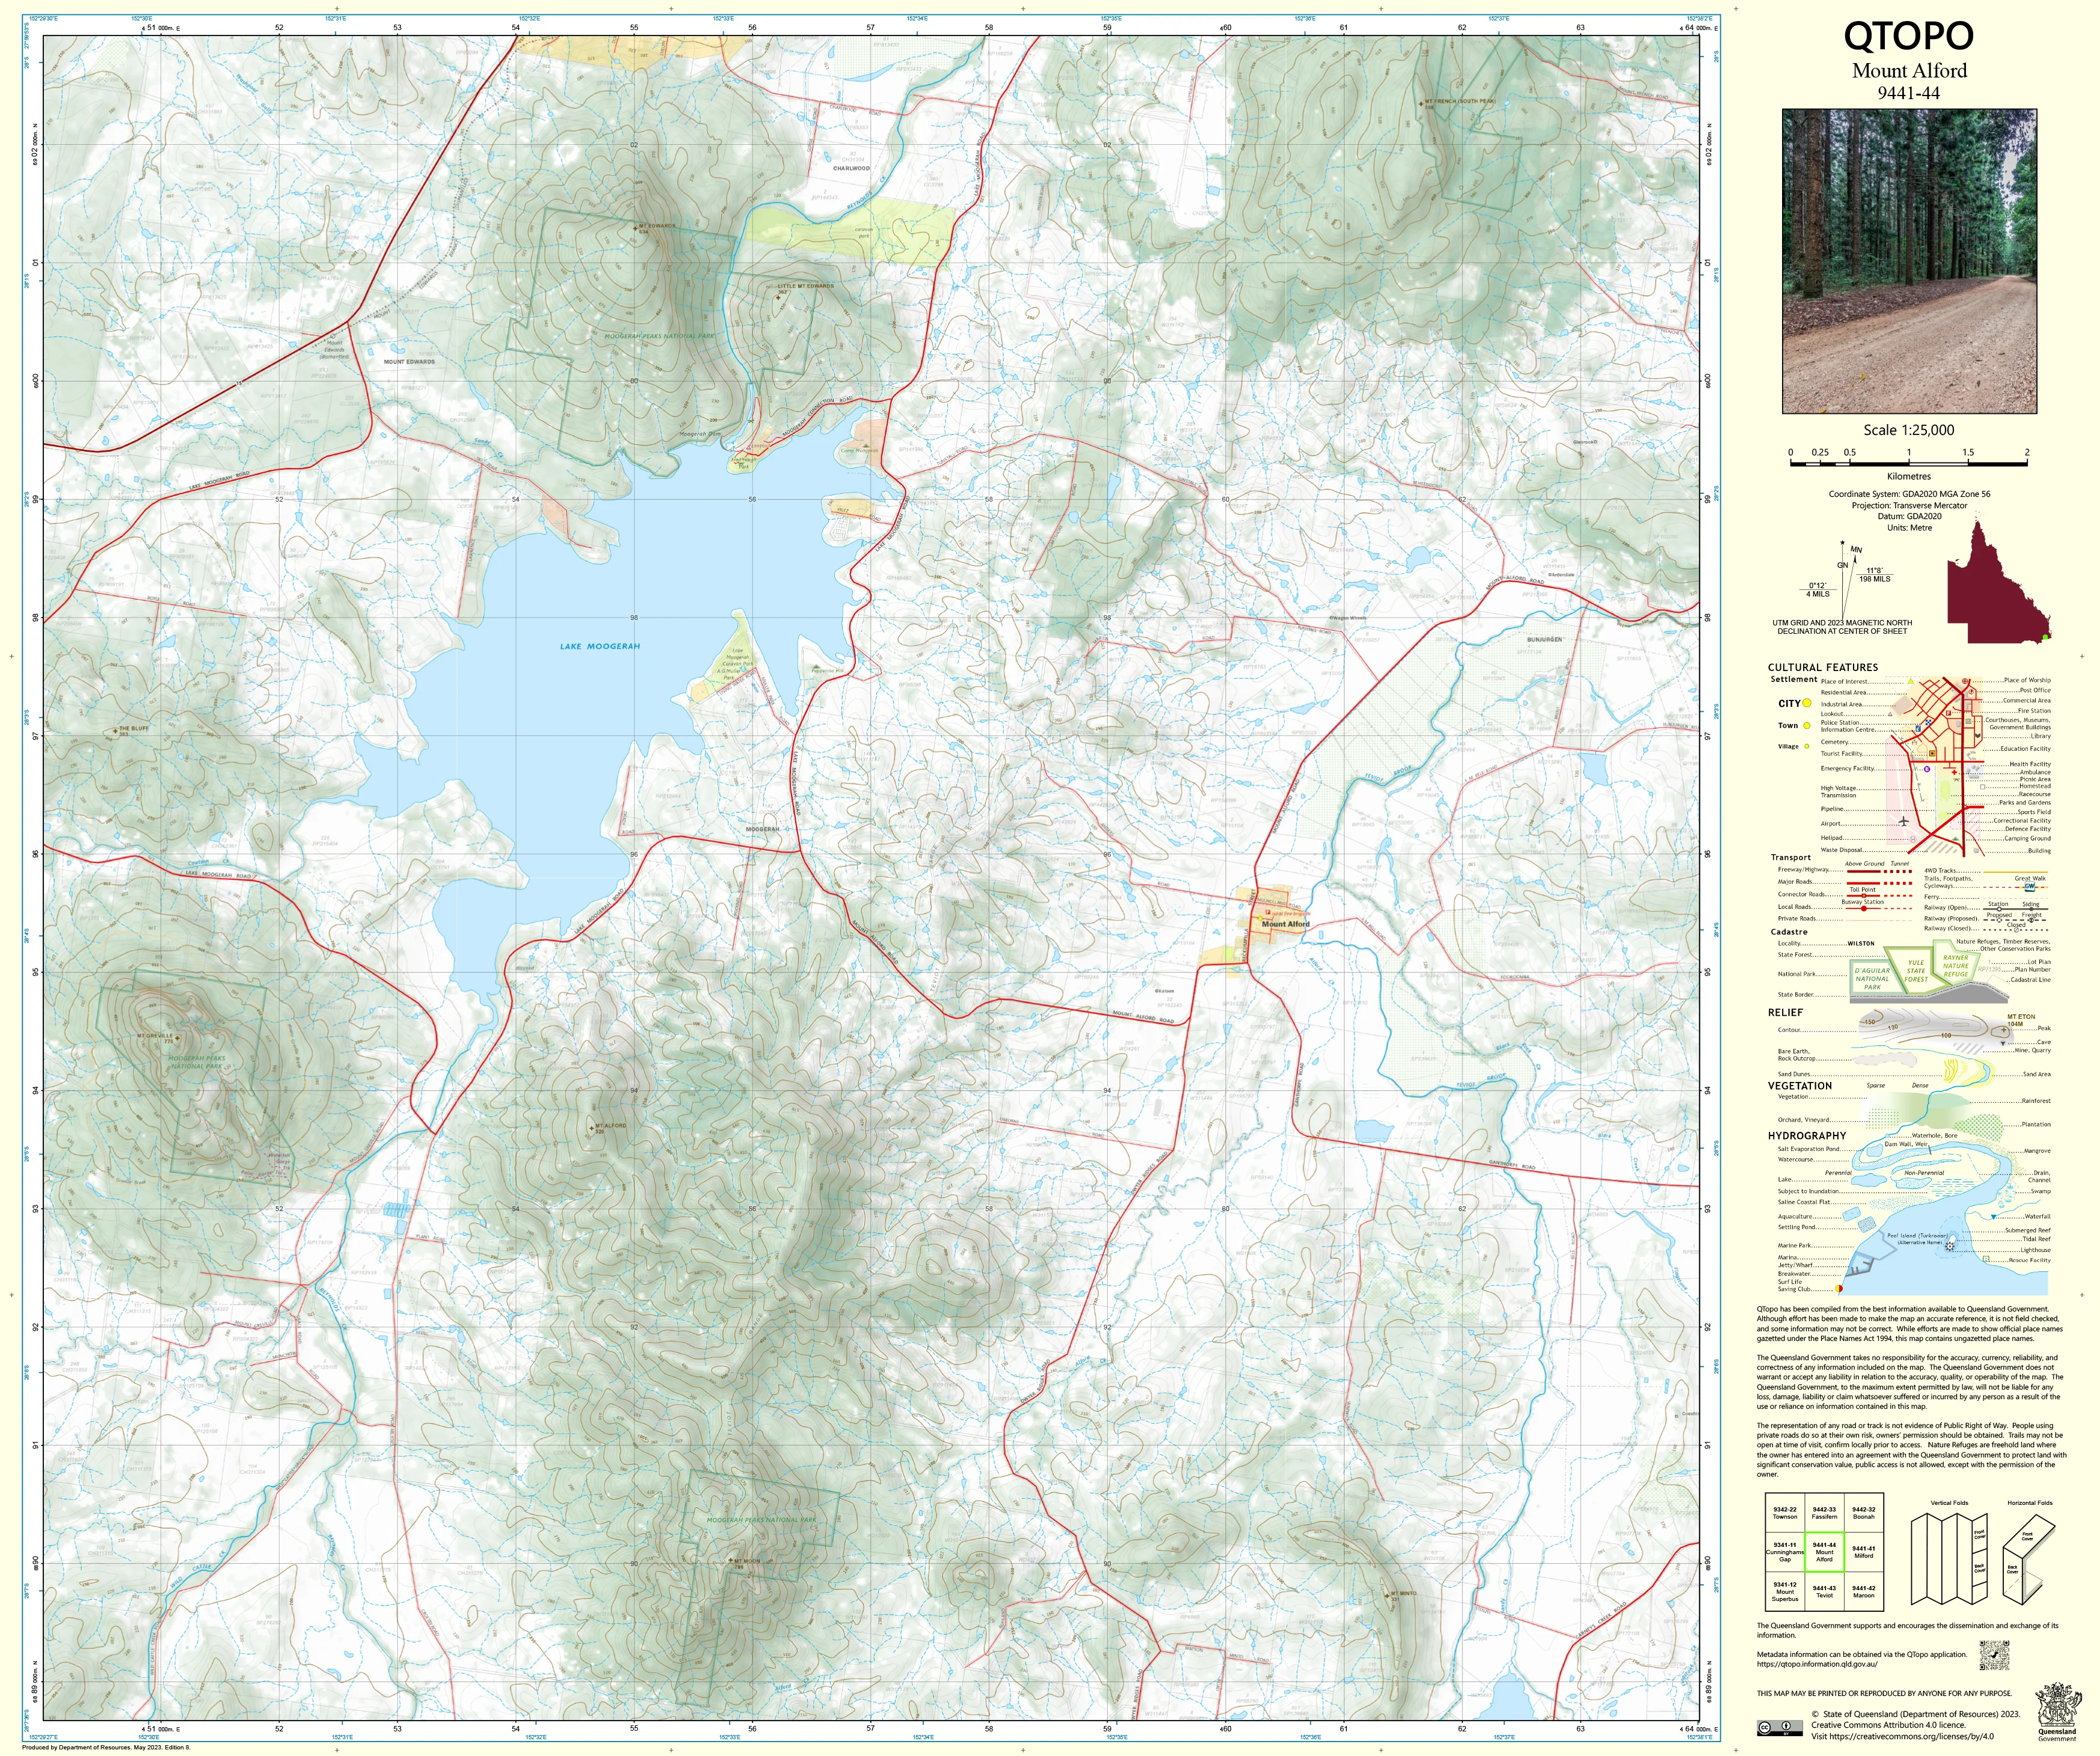Screen dimensions: 2100x1756
Task: Click the THE BLUFF label on the map's west side
Action: tap(133, 729)
